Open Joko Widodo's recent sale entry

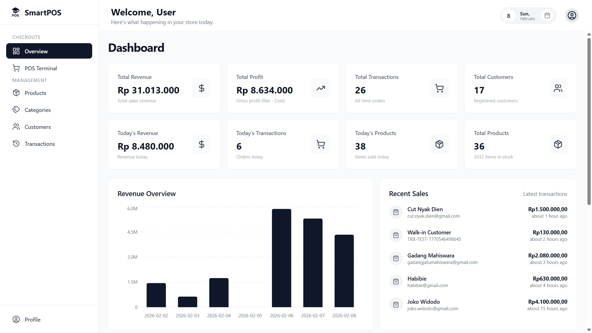[478, 304]
